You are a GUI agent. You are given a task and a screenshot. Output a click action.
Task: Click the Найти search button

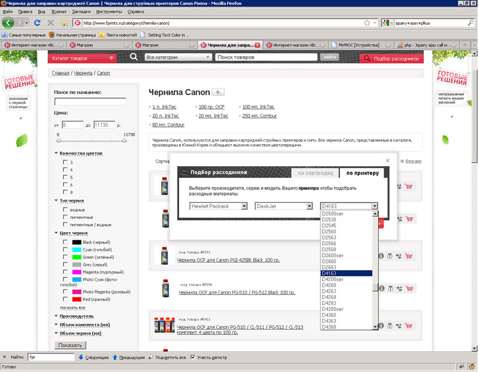[x=330, y=57]
